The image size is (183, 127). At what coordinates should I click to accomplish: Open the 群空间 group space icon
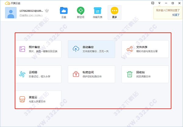pyautogui.click(x=81, y=11)
